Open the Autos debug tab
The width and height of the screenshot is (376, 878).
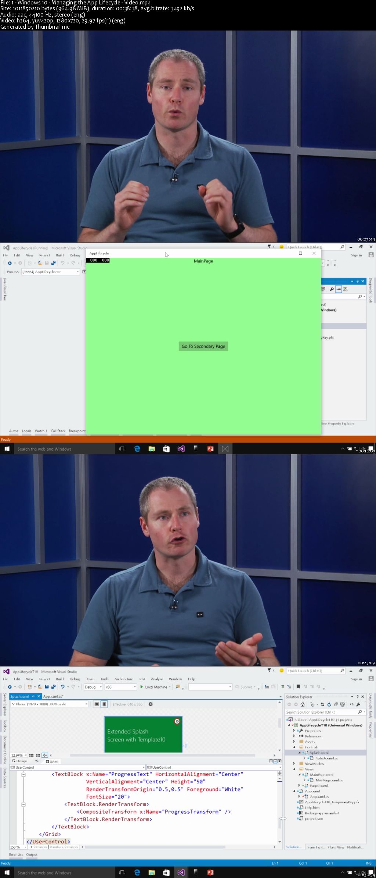point(14,431)
